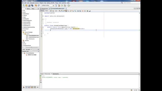Click the Search input field

[x=132, y=3]
